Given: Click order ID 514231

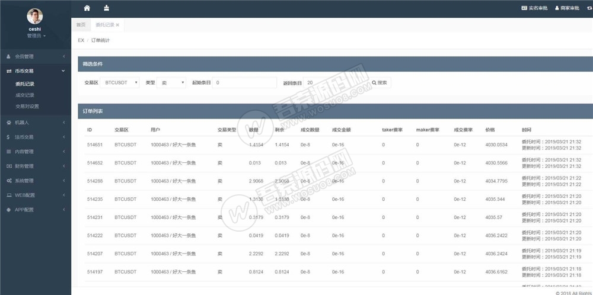Looking at the screenshot, I should click(94, 217).
